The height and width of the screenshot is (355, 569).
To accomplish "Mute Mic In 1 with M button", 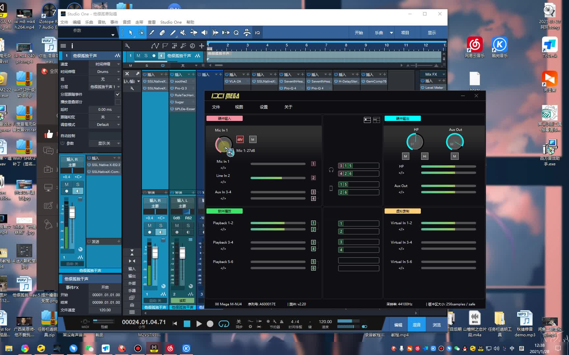I will pyautogui.click(x=253, y=139).
